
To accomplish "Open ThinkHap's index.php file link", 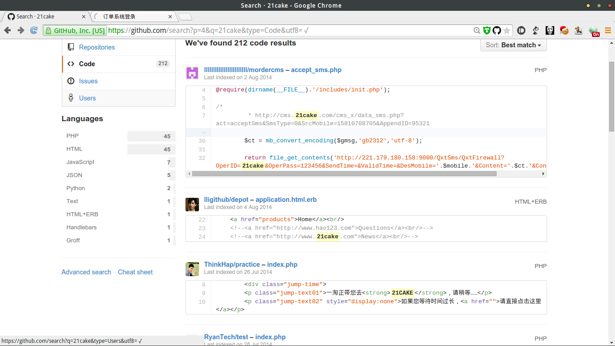I will (282, 264).
